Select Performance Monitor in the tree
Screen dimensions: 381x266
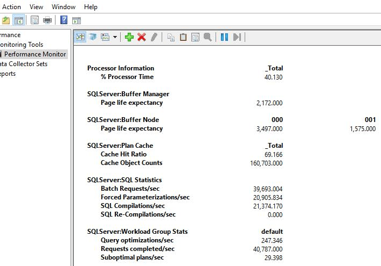(x=35, y=54)
